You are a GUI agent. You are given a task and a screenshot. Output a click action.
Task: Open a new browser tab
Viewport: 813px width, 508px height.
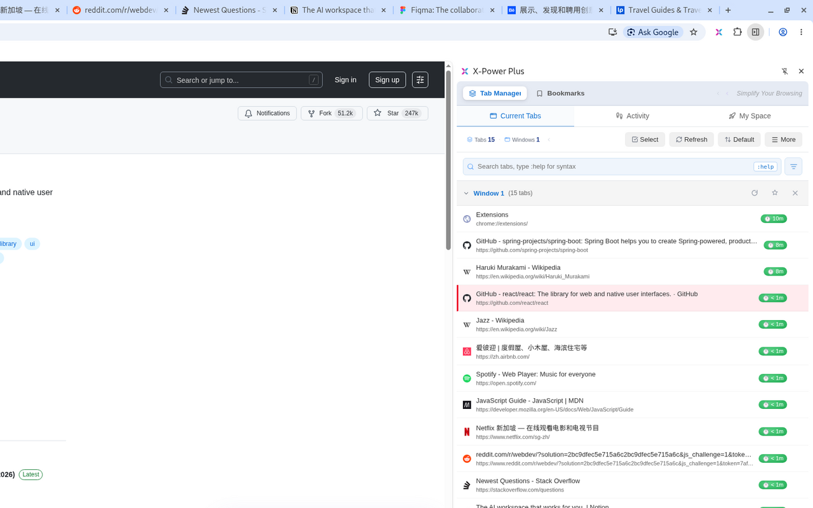pos(728,10)
